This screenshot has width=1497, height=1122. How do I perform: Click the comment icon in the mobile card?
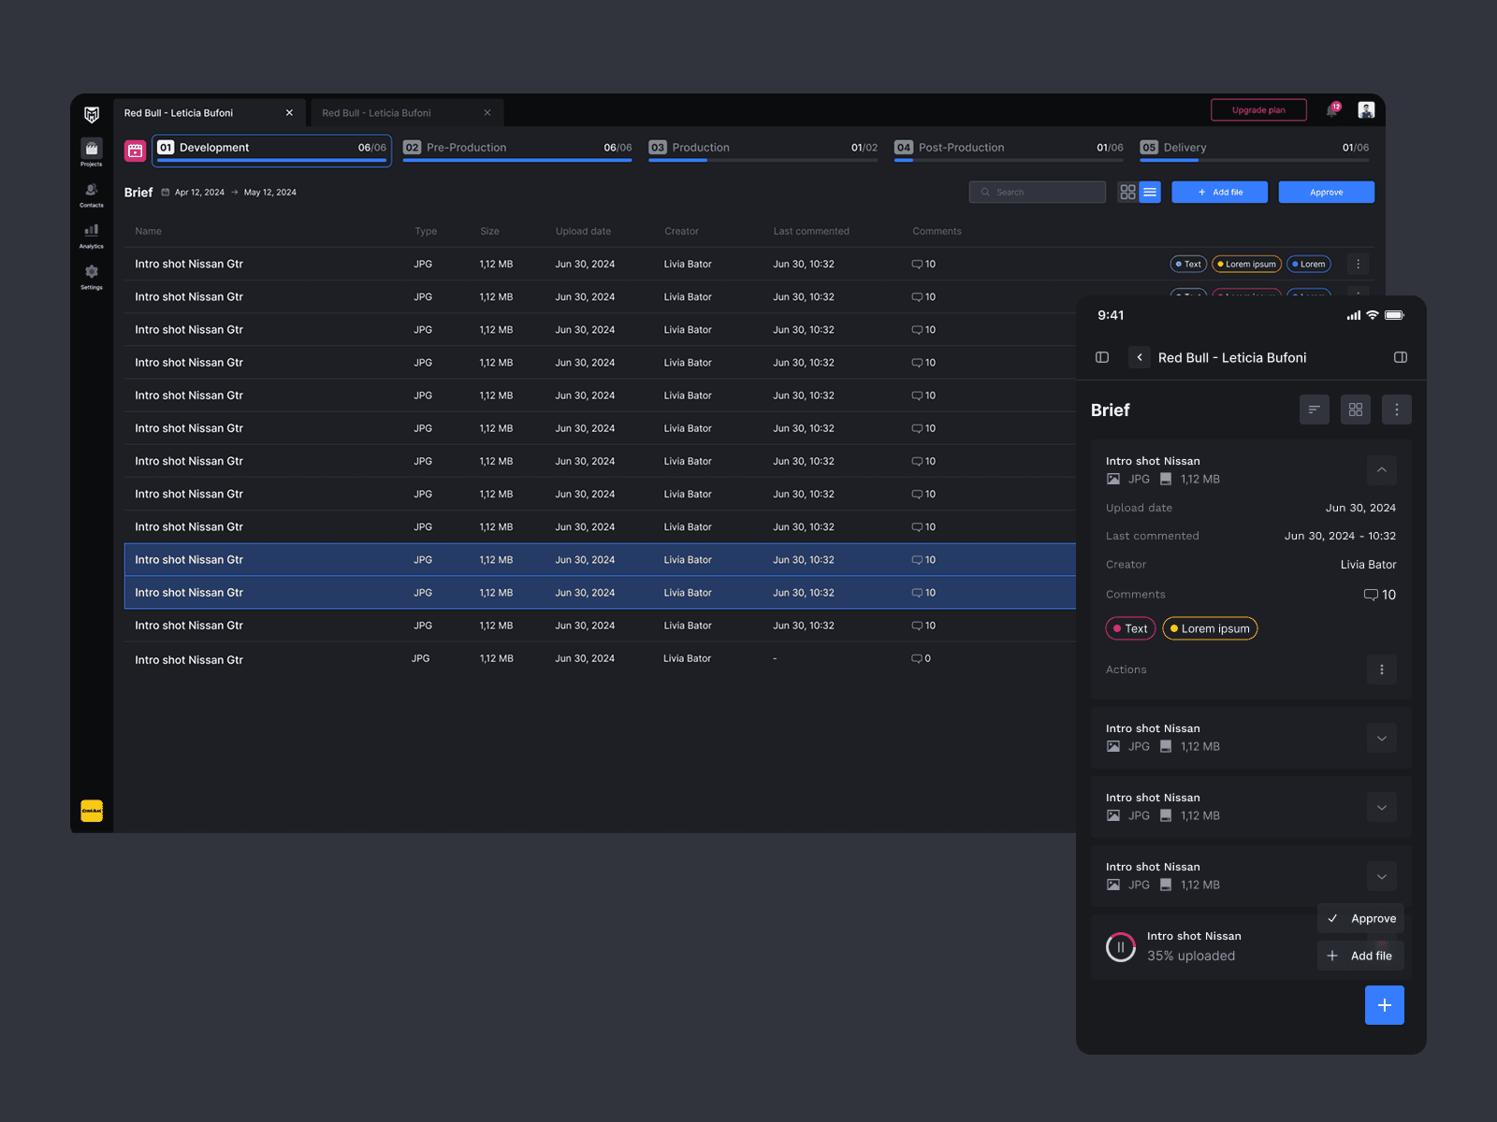(x=1371, y=595)
